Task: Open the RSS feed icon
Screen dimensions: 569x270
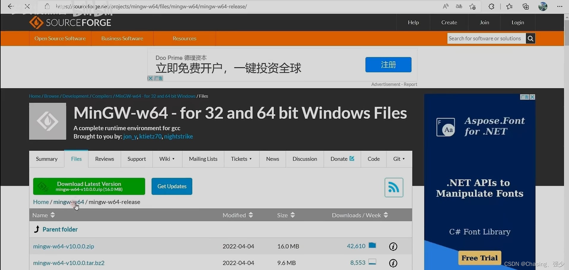Action: pyautogui.click(x=394, y=187)
